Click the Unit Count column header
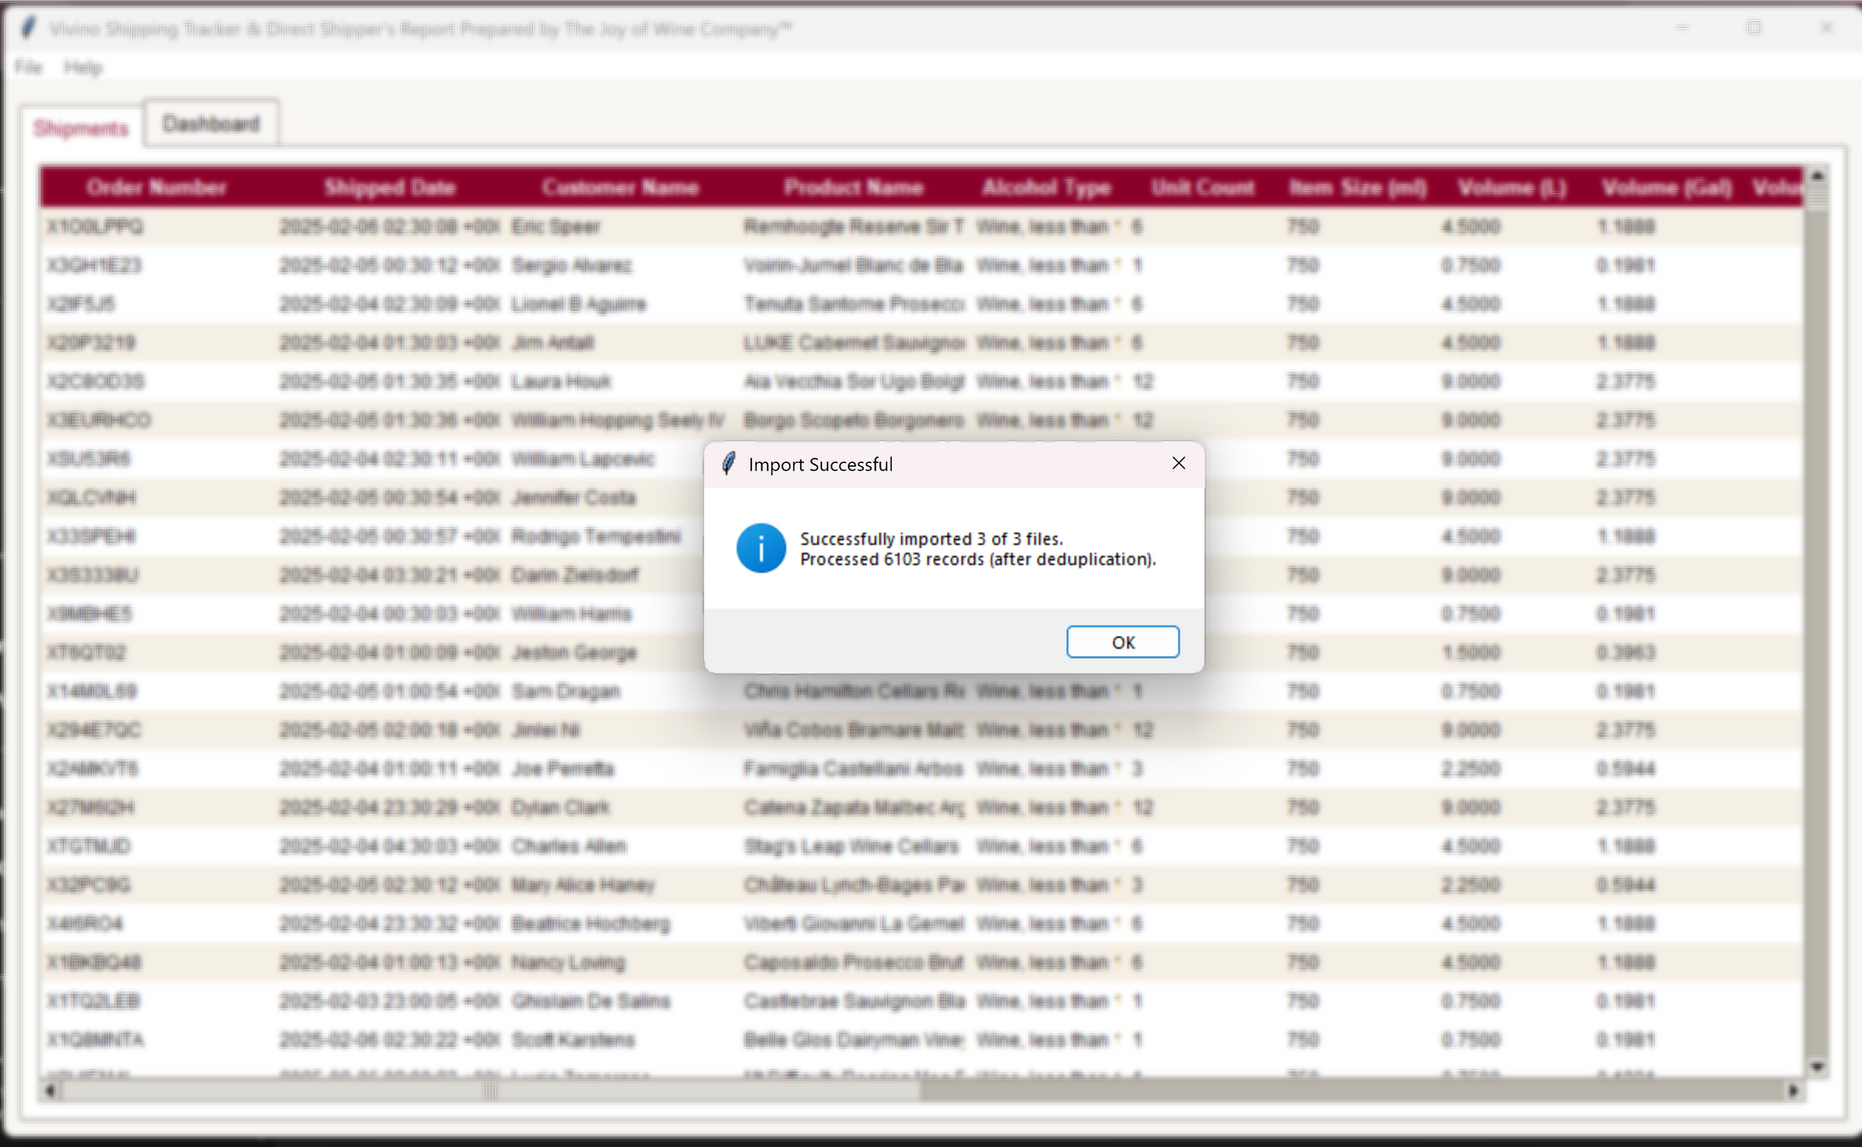The height and width of the screenshot is (1147, 1862). [x=1203, y=187]
